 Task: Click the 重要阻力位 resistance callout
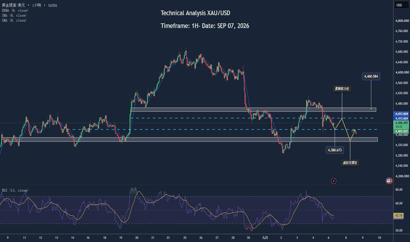click(342, 89)
